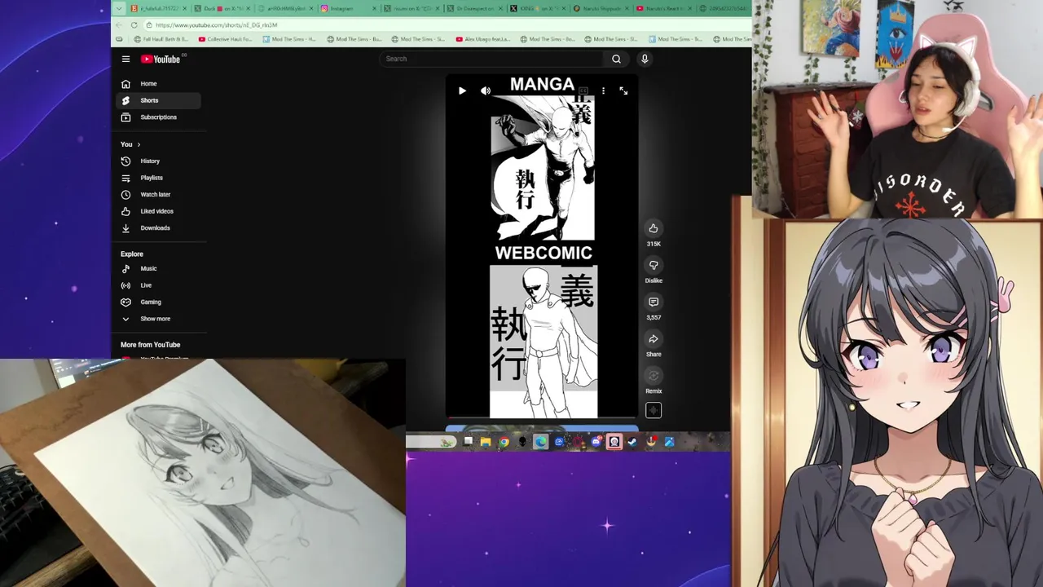Open Liked videos
Image resolution: width=1043 pixels, height=587 pixels.
pyautogui.click(x=159, y=211)
